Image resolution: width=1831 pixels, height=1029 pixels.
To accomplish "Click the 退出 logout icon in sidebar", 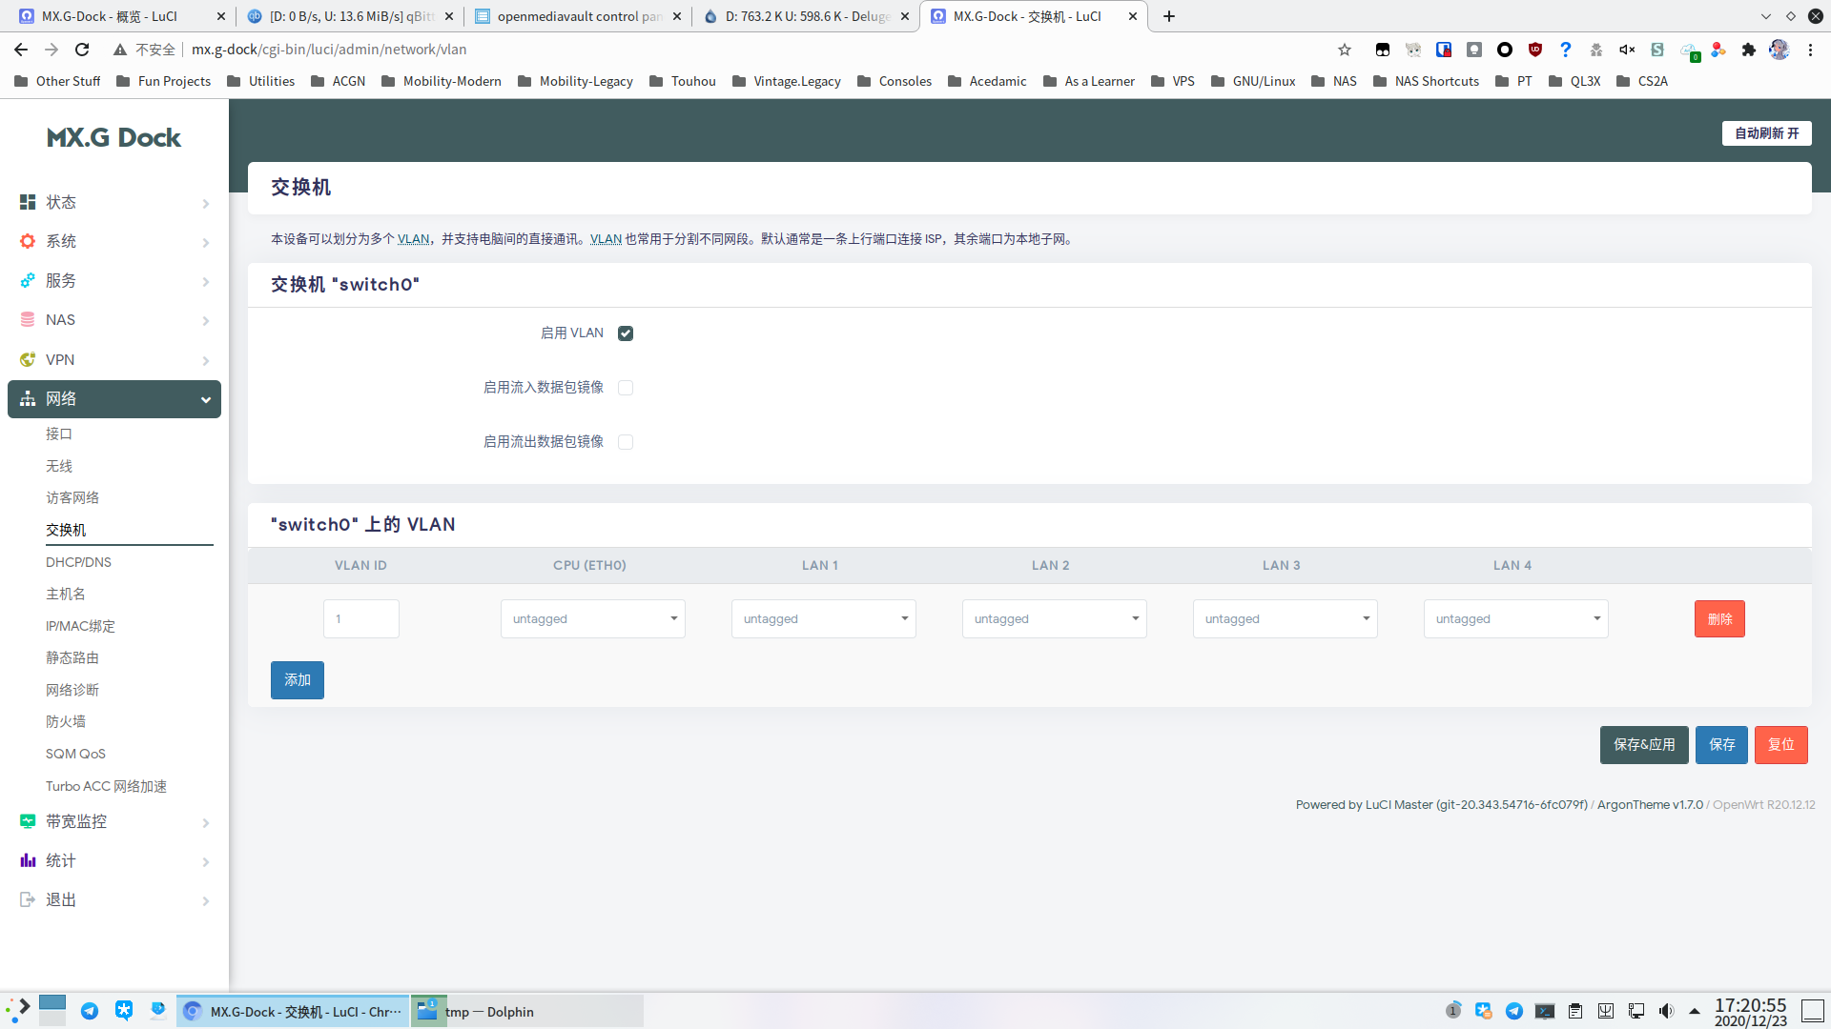I will 27,898.
